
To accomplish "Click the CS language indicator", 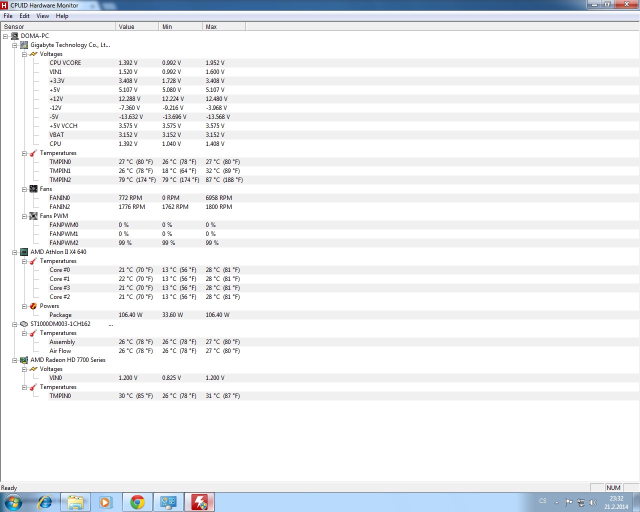I will click(543, 501).
